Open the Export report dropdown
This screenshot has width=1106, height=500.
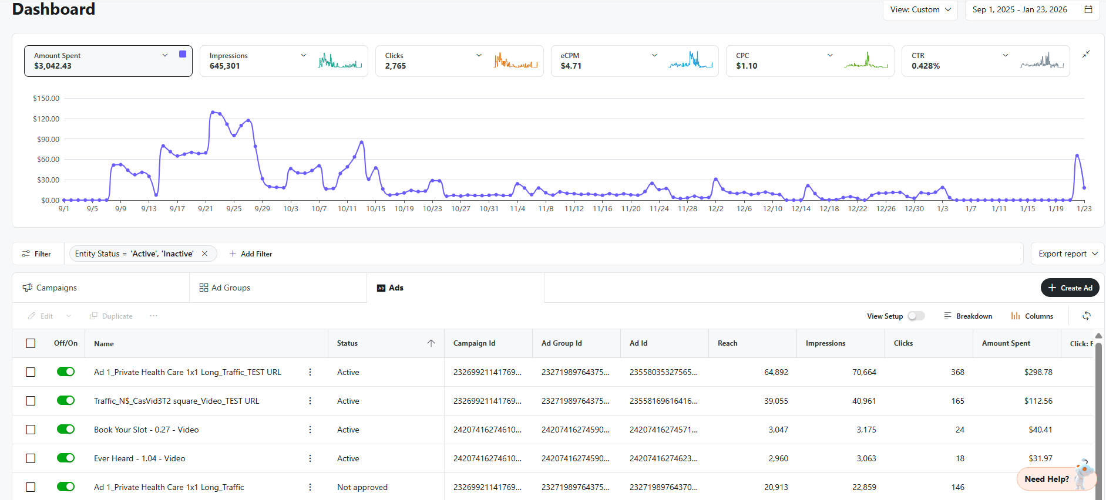tap(1068, 254)
